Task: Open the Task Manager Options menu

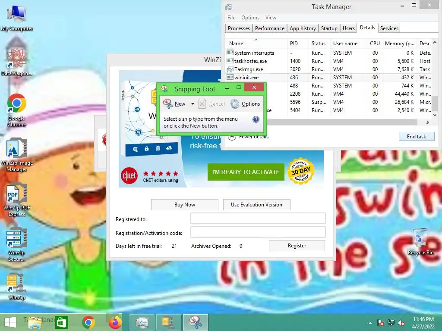Action: pyautogui.click(x=250, y=17)
